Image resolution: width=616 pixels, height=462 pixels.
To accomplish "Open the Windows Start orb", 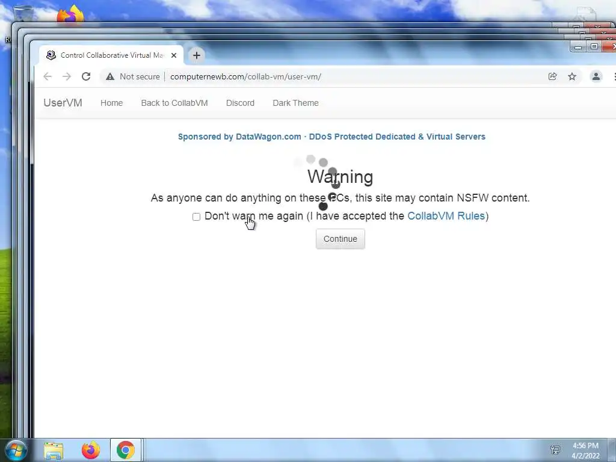I will click(16, 450).
